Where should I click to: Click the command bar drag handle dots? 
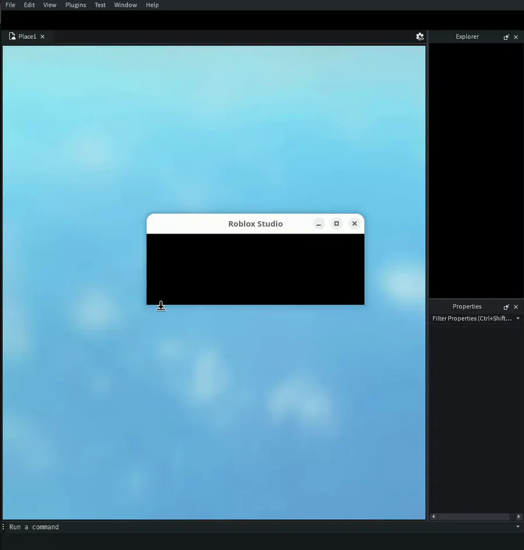click(3, 527)
